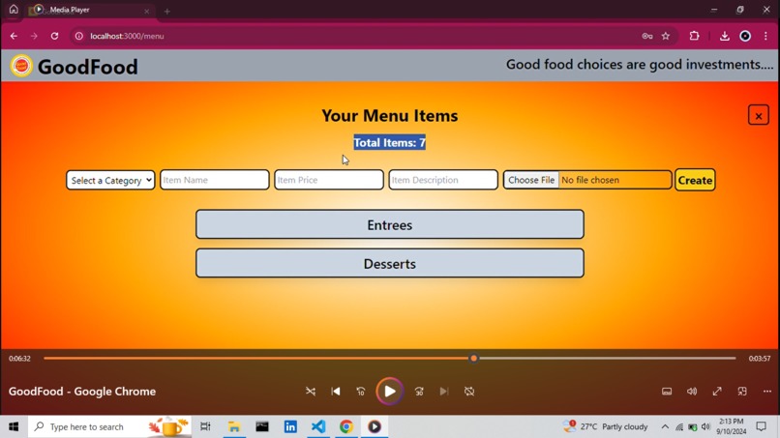780x438 pixels.
Task: Open the clock showing 2:13 PM
Action: [x=732, y=426]
